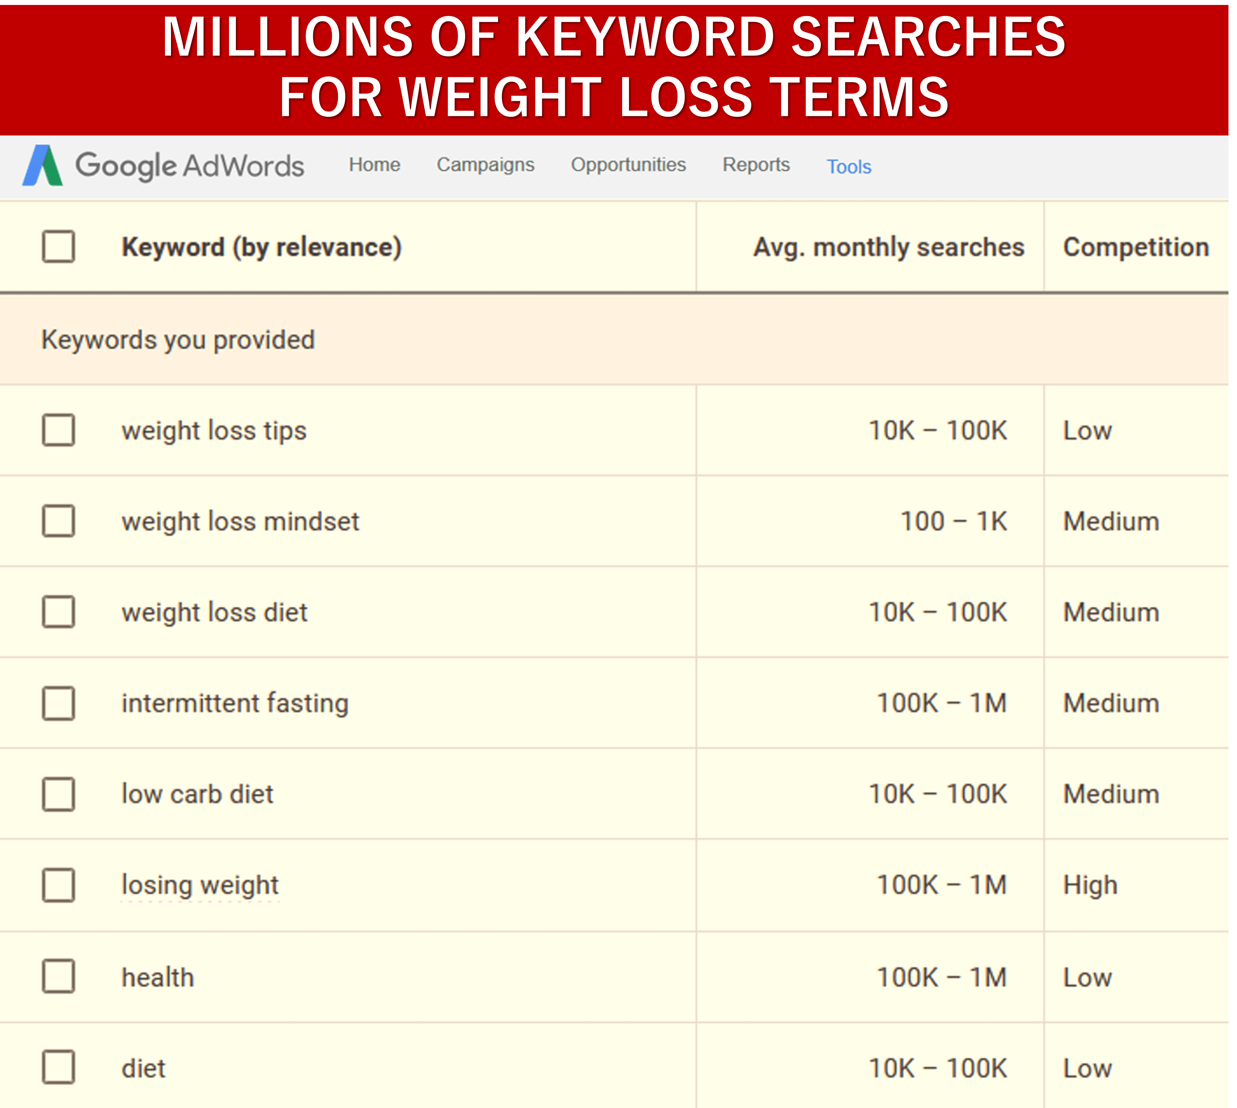The width and height of the screenshot is (1237, 1108).
Task: Select the Tools tab
Action: (x=849, y=166)
